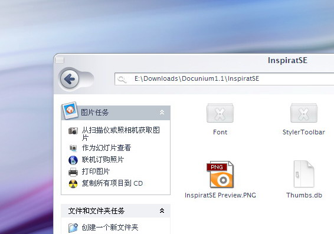Click the address bar path field

coord(224,79)
